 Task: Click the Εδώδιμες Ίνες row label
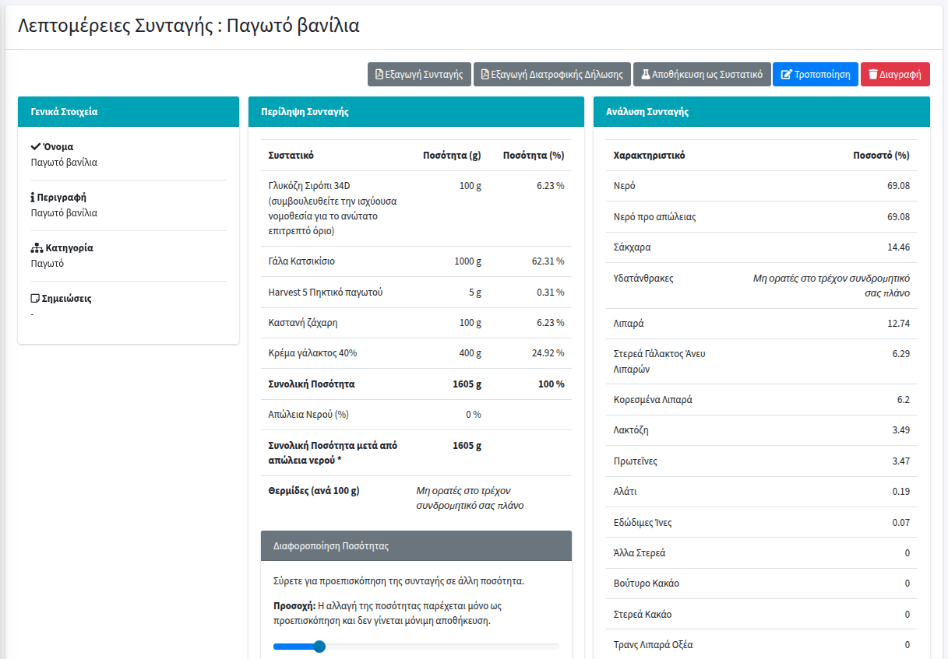643,523
